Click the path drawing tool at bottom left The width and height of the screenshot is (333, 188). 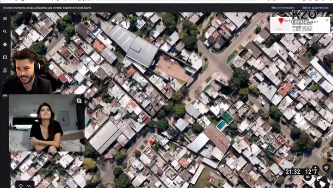[x=29, y=186]
